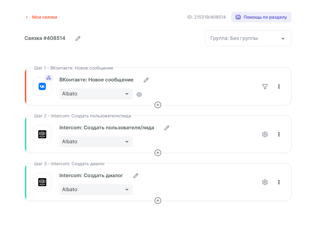
Task: Rename the Intercom: Создать диалог step
Action: click(136, 176)
